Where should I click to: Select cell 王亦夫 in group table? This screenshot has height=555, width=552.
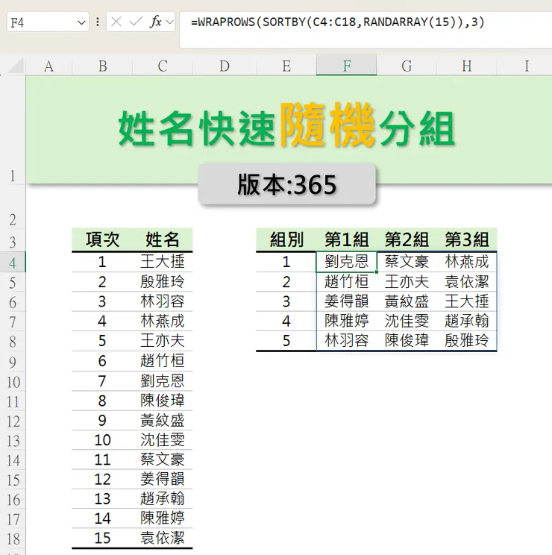click(407, 282)
